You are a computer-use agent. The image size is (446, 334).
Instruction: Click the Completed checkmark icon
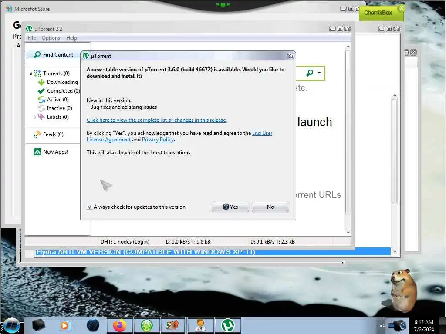pyautogui.click(x=41, y=91)
